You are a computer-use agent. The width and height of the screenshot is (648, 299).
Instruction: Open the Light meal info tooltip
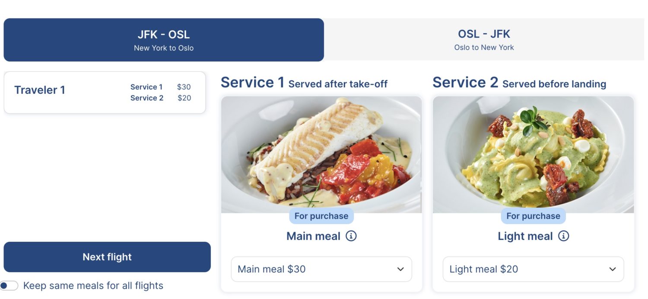[x=565, y=236]
